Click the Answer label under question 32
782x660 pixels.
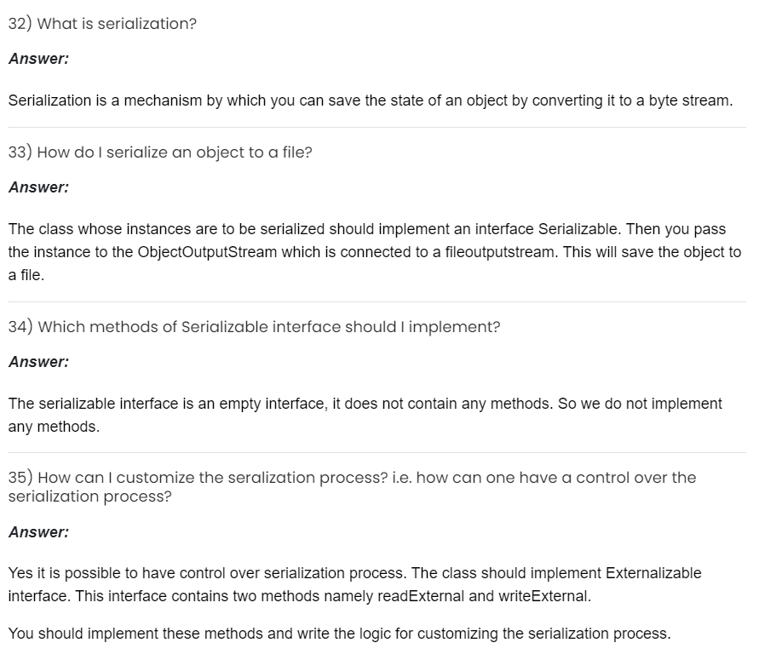tap(38, 60)
